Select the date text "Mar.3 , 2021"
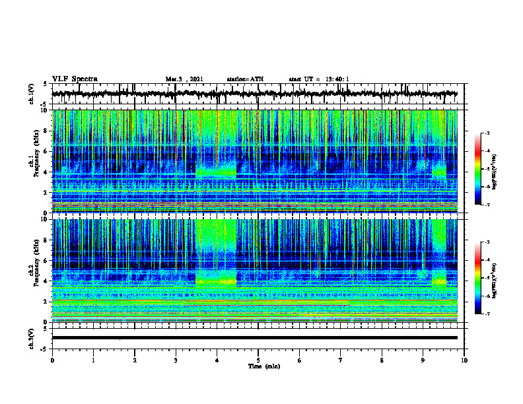The image size is (523, 404). coord(184,79)
